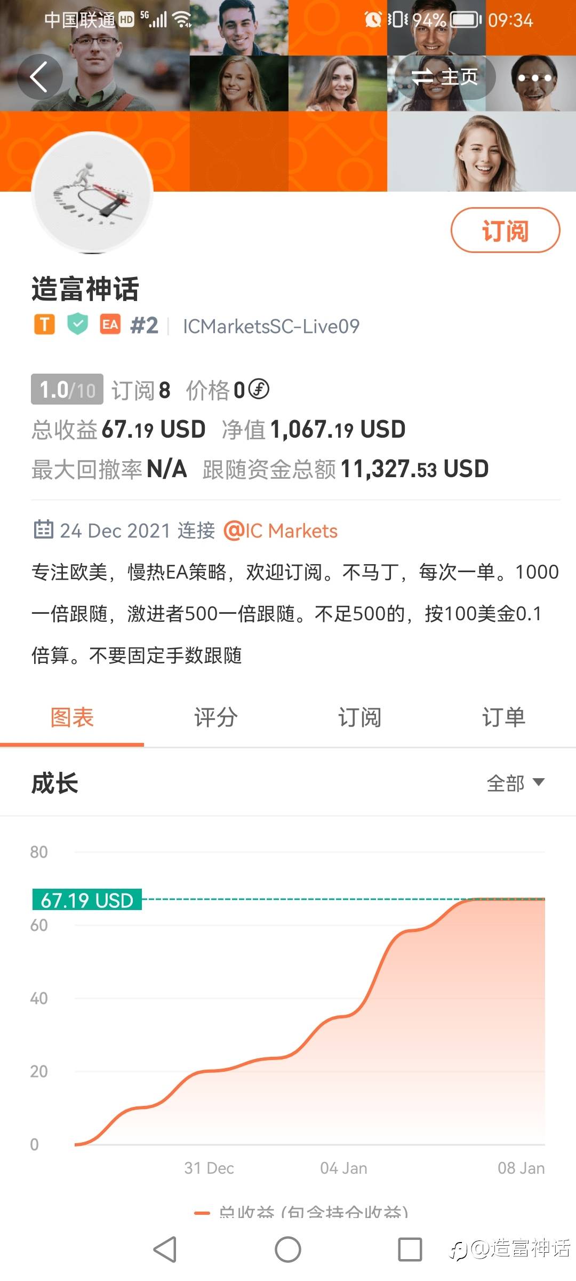Open the Android recent apps square

410,1250
